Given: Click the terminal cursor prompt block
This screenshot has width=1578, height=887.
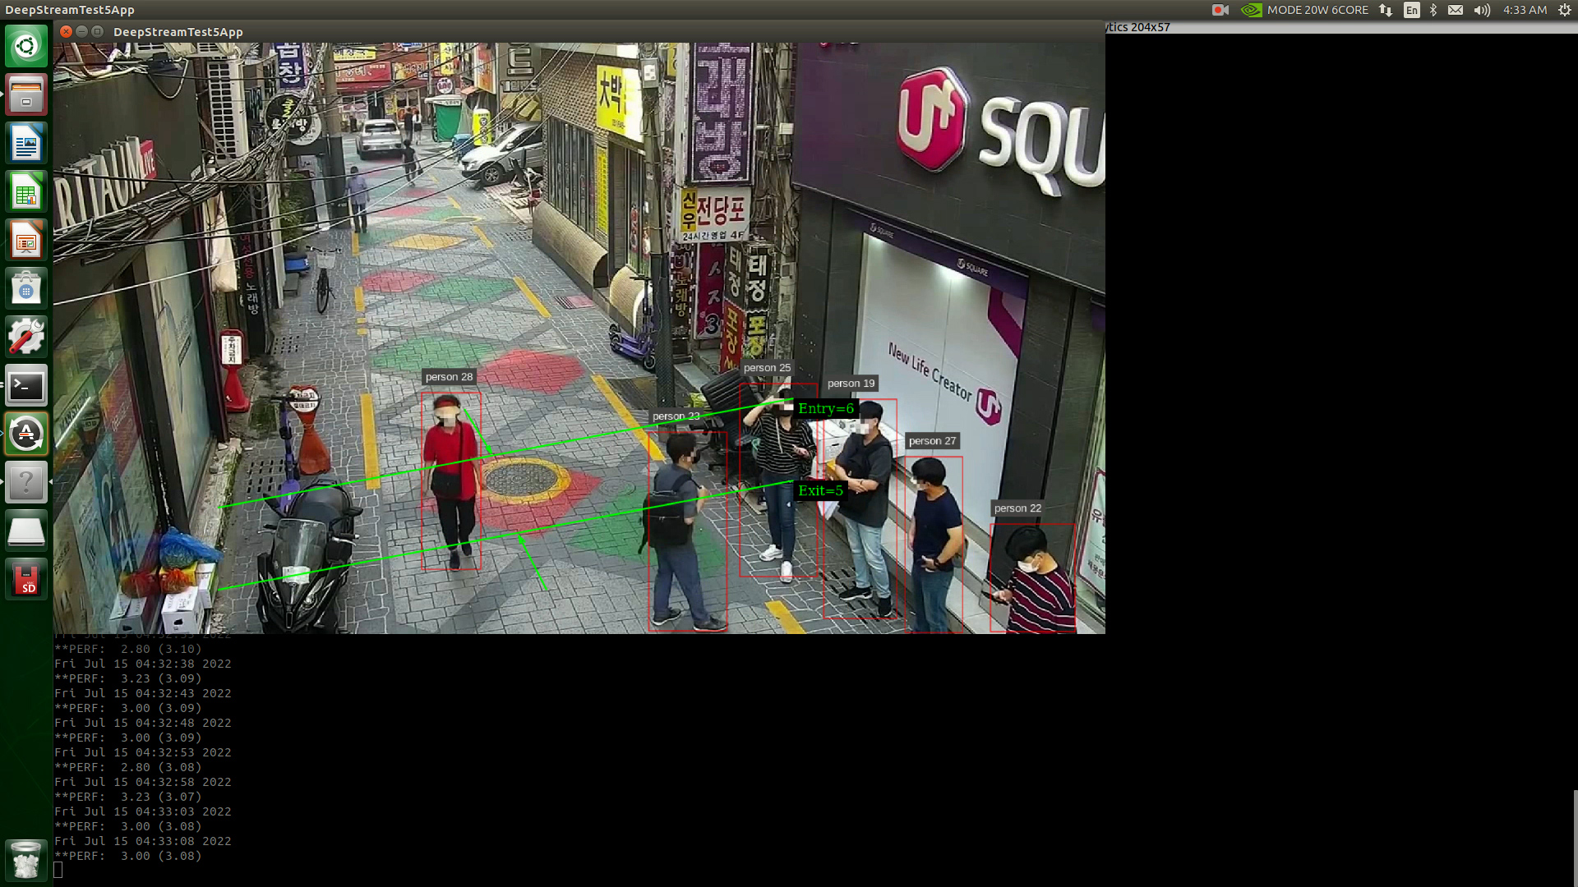Looking at the screenshot, I should pyautogui.click(x=58, y=870).
